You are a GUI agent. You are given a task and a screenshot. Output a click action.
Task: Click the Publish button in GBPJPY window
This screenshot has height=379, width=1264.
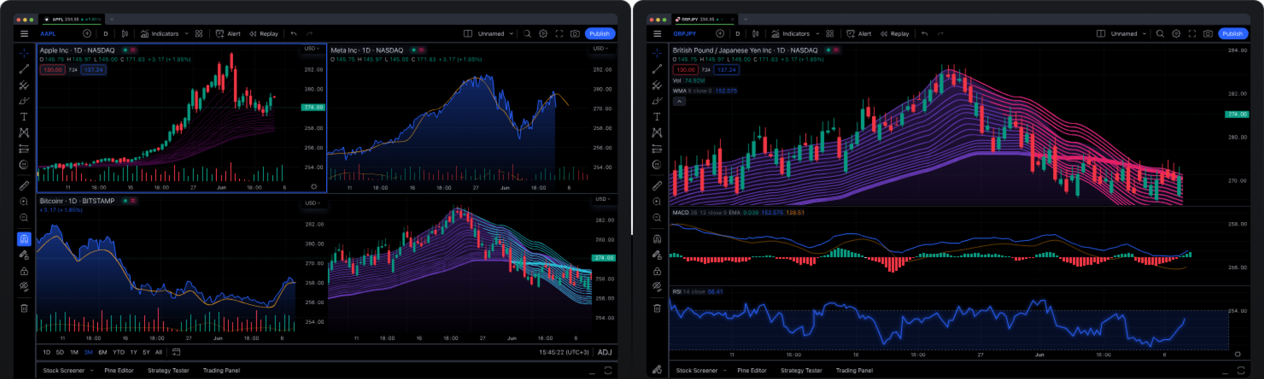(1232, 34)
